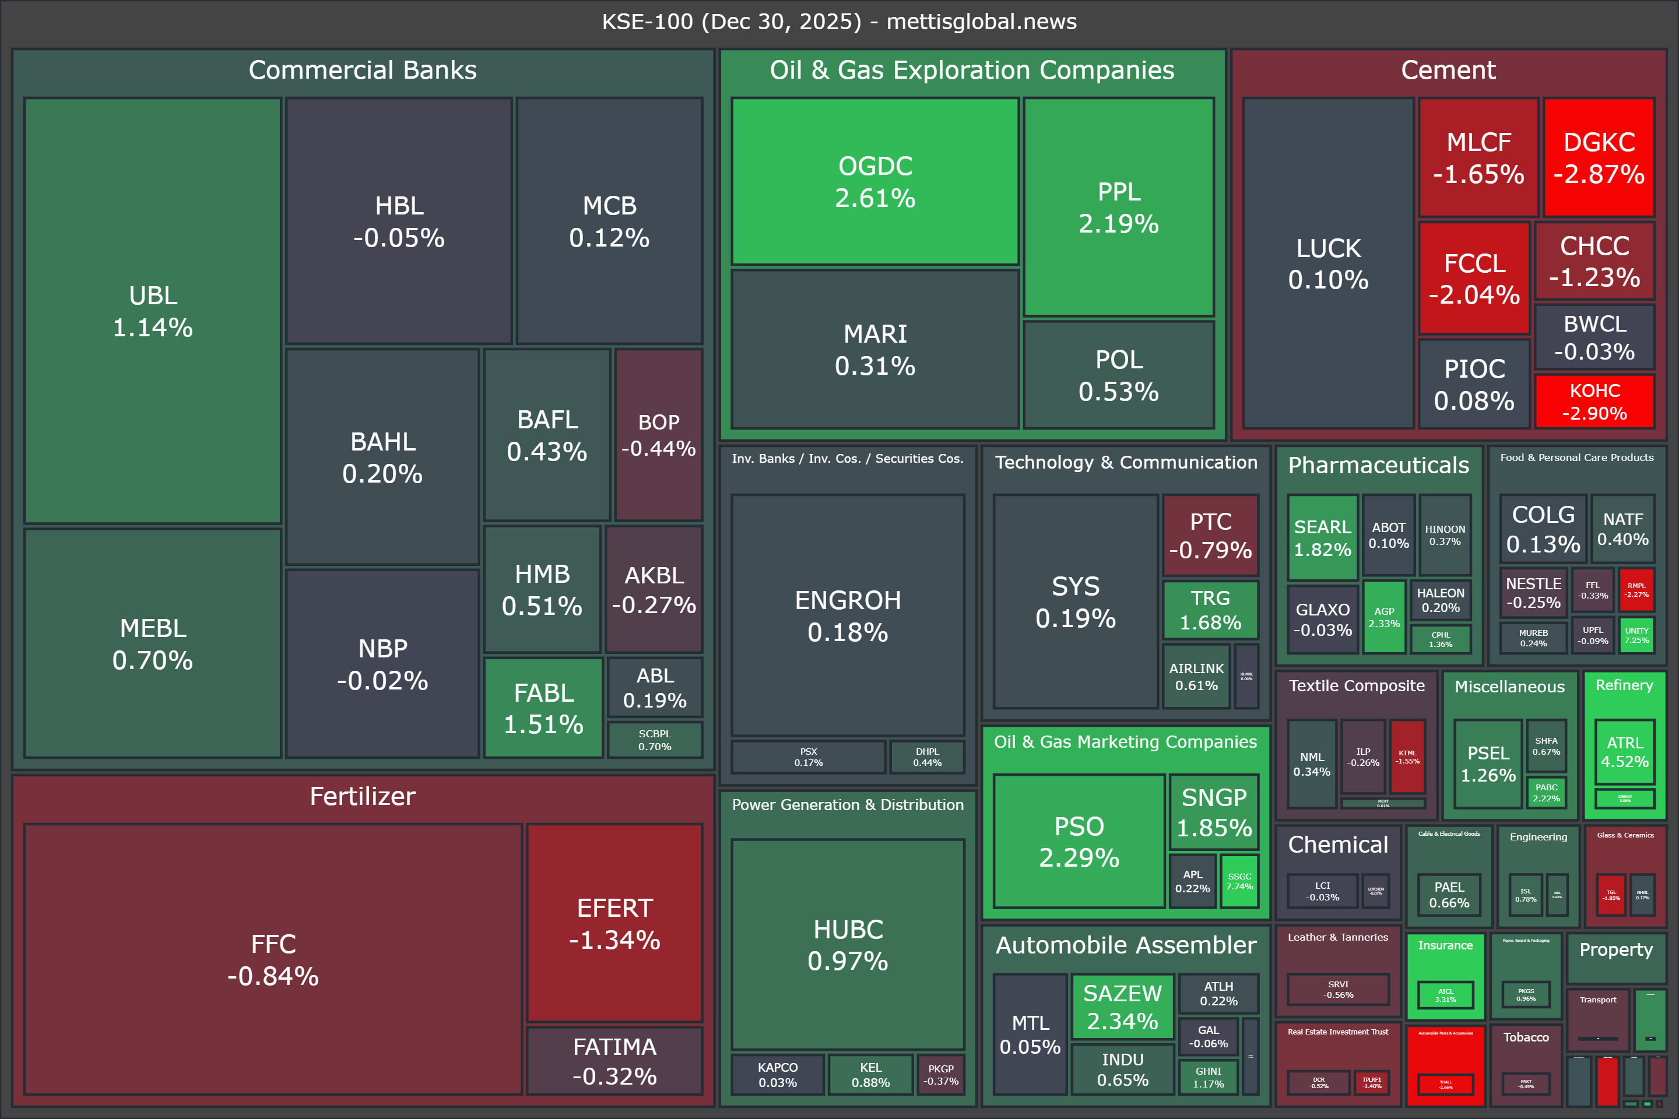Screen dimensions: 1679x1119
Task: Click the SAZEW 2.34% tile
Action: point(1122,1007)
